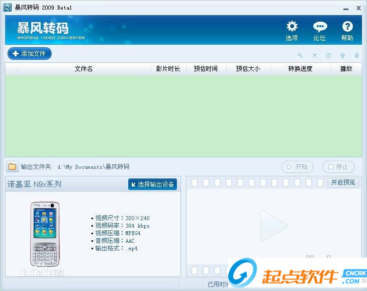Click the move up arrow icon
367x291 pixels.
coord(342,55)
